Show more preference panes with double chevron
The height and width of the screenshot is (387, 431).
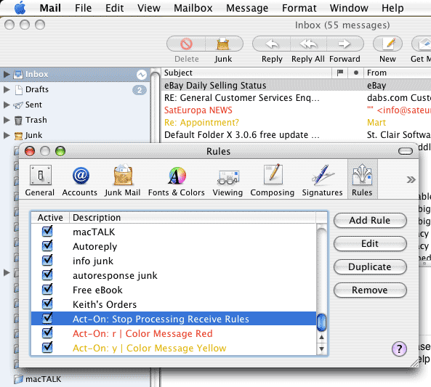411,180
